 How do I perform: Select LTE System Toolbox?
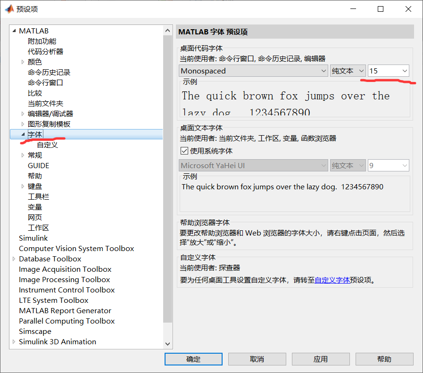(x=54, y=300)
